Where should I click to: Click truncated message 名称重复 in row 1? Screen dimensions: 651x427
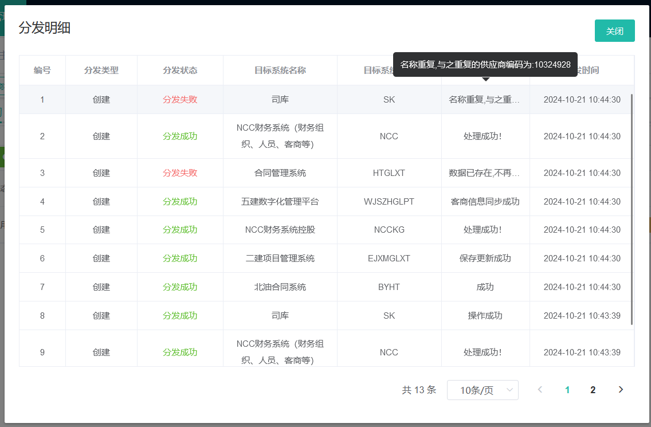click(x=485, y=99)
